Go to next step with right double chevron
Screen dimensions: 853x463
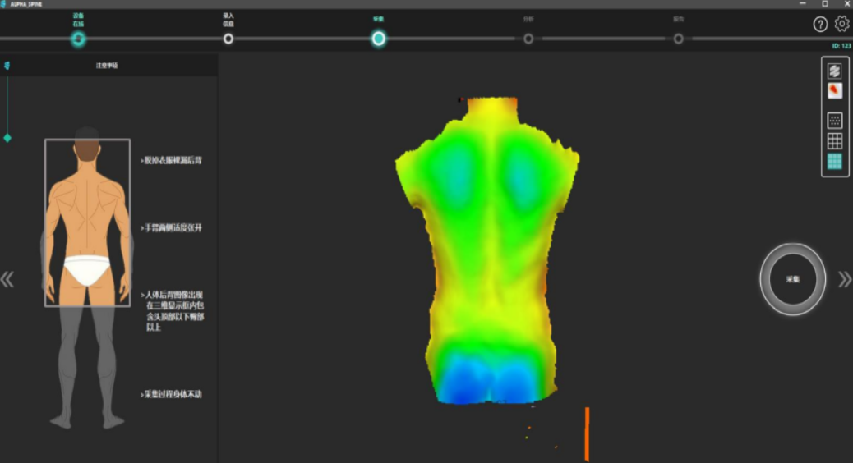tap(844, 280)
